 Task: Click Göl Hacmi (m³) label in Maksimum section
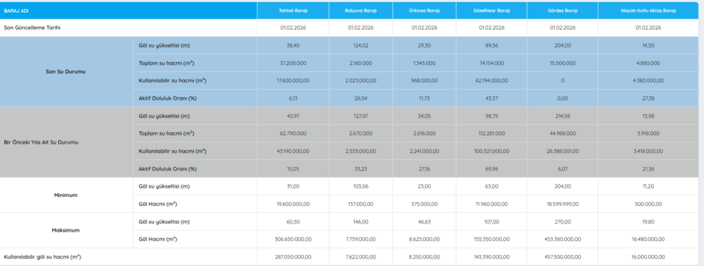coord(157,239)
